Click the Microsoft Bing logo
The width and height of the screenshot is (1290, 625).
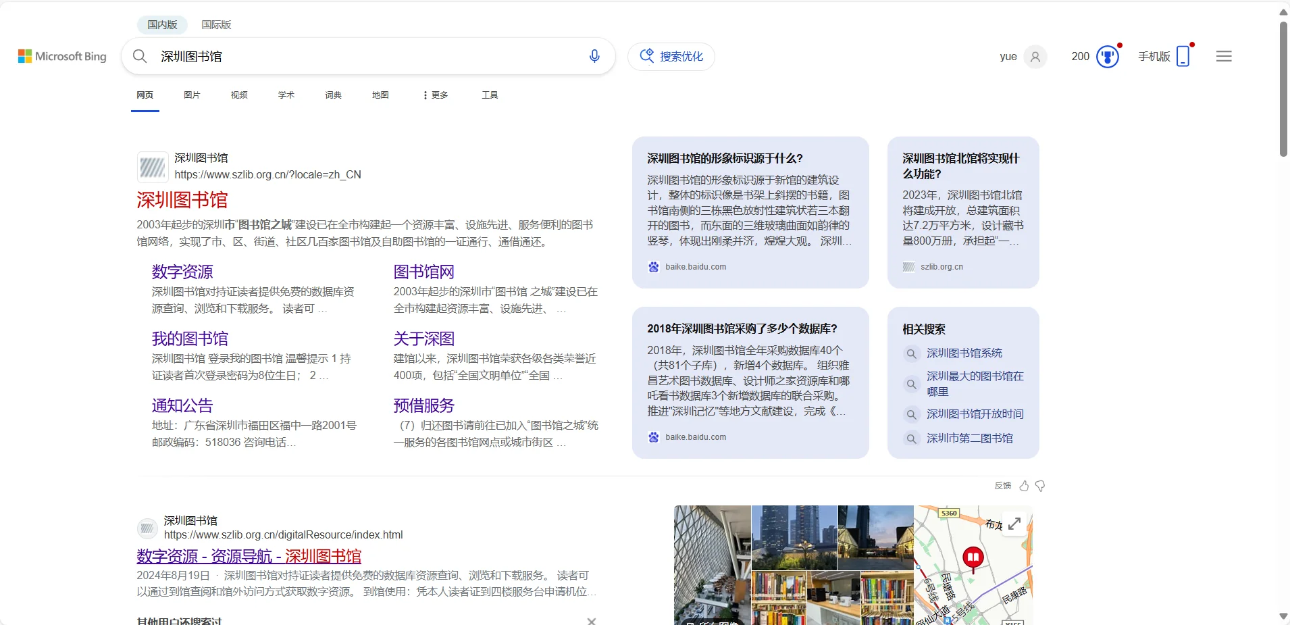(62, 56)
